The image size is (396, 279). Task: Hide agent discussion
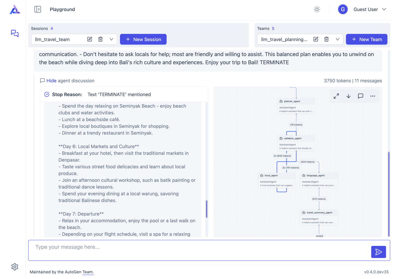(51, 81)
